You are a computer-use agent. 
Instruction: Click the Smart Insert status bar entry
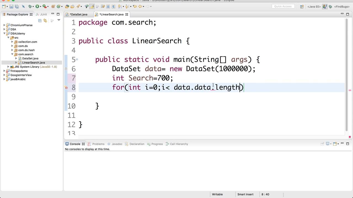pos(245,194)
